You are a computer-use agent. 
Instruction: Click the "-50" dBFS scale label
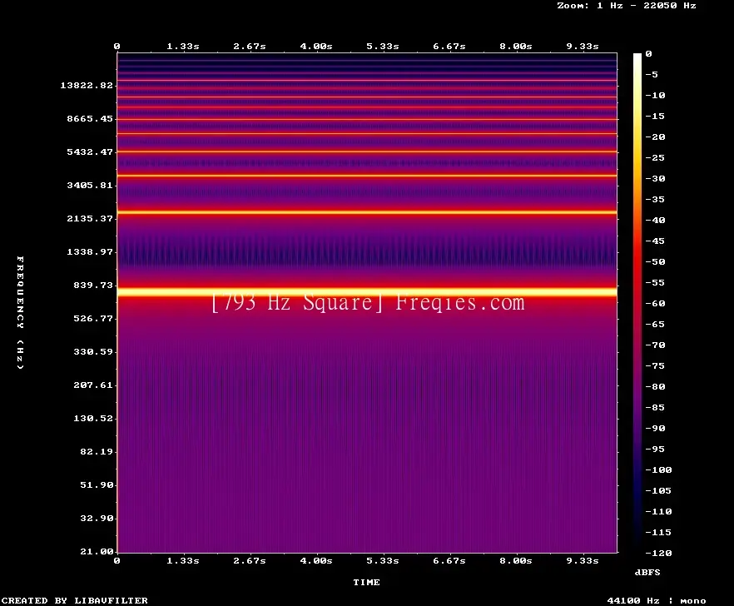(655, 261)
